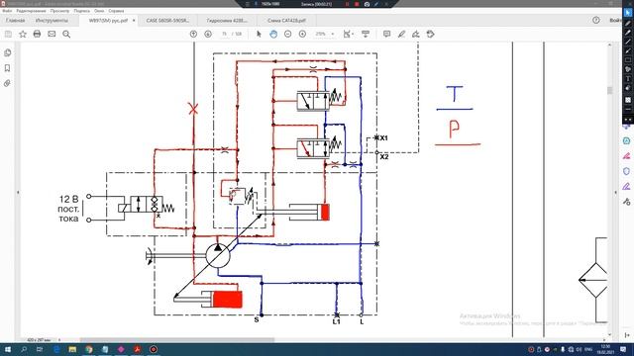The image size is (634, 356).
Task: Take a snapshot with the recorder camera icon
Action: pyautogui.click(x=367, y=4)
